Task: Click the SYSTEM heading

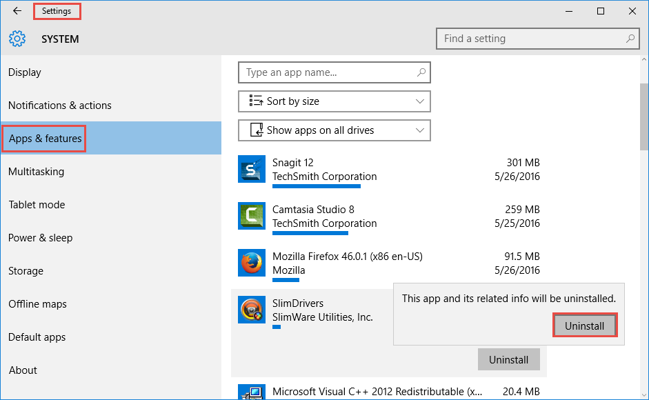Action: pyautogui.click(x=60, y=39)
